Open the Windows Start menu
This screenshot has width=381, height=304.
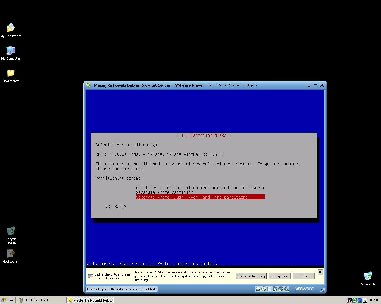click(x=8, y=300)
